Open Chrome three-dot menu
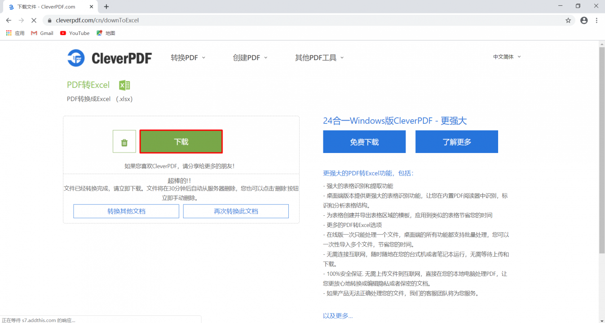605x323 pixels. pos(596,20)
